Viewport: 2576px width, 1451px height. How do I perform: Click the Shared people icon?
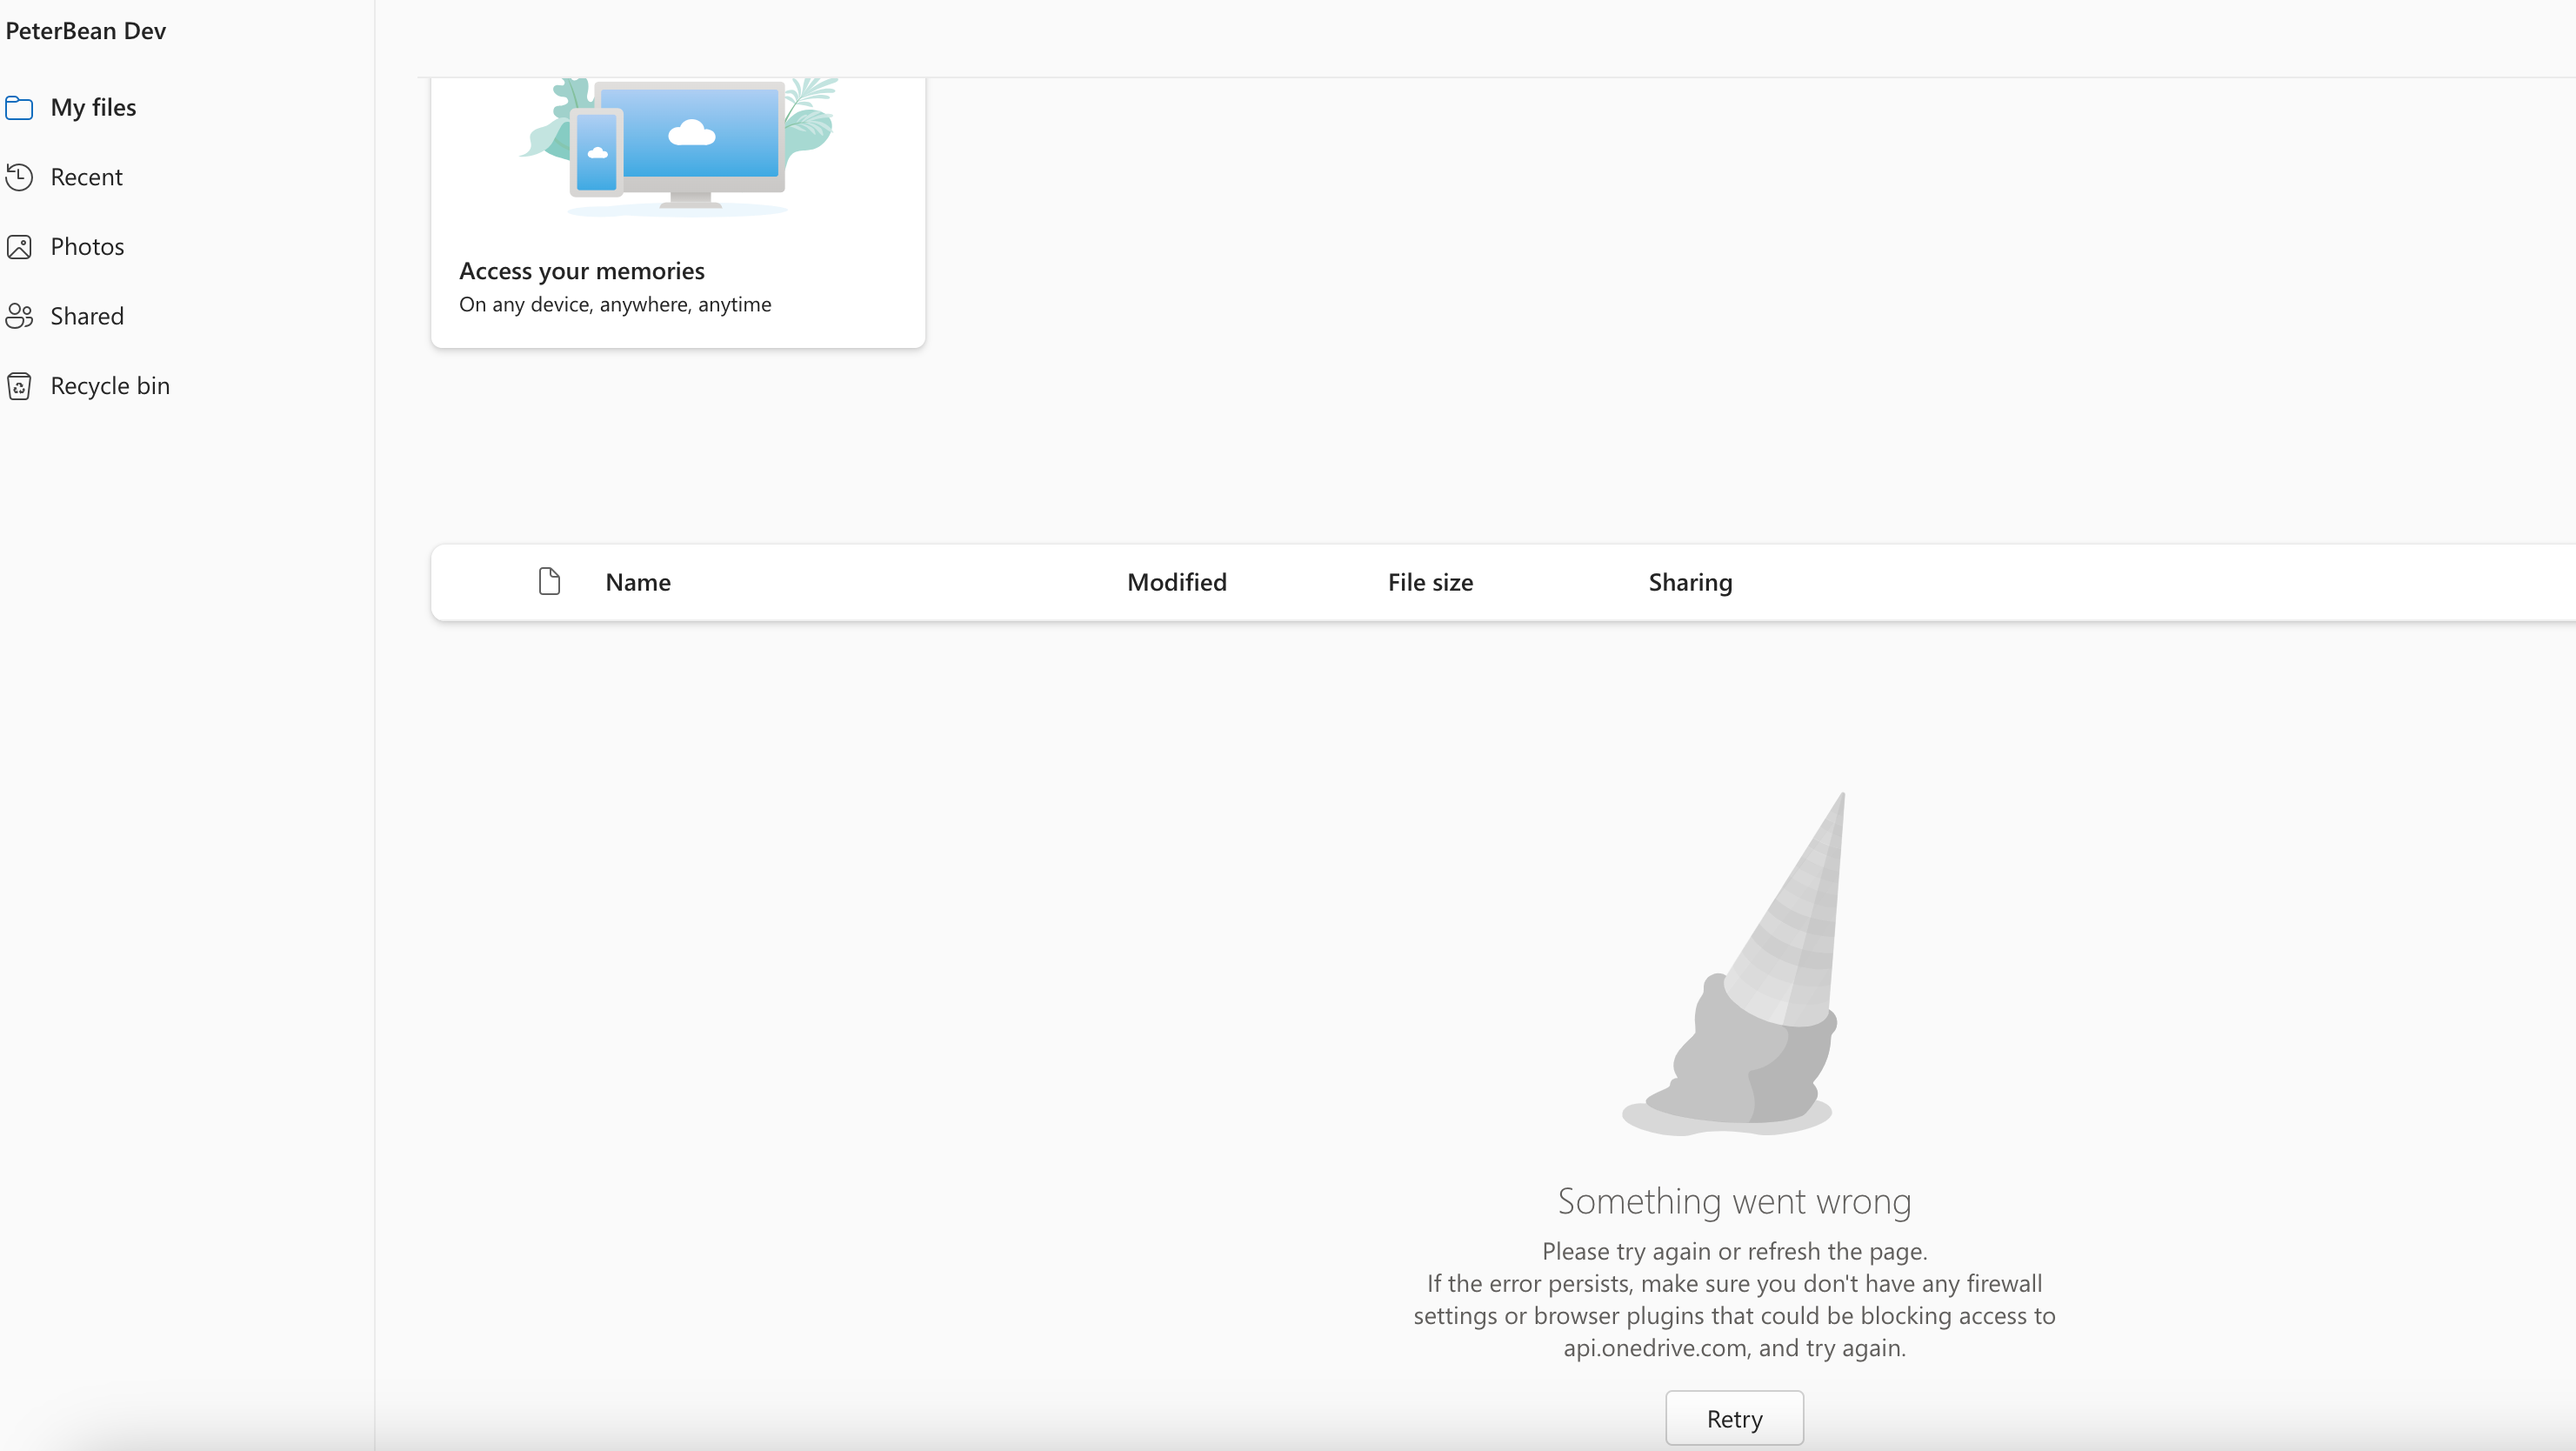(x=19, y=316)
